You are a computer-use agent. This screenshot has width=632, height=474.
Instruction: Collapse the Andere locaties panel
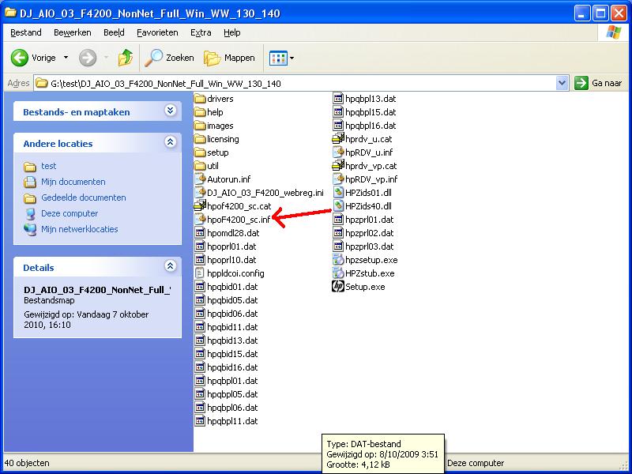[x=171, y=142]
